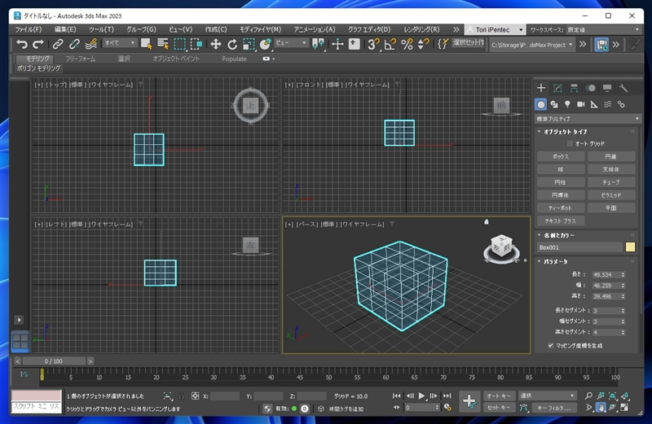Click the 高さセグメント spinner arrows

tap(623, 332)
